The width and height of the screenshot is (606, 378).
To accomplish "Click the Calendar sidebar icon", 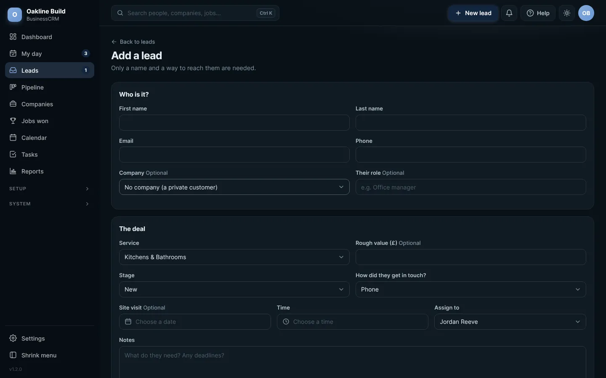I will [x=13, y=138].
